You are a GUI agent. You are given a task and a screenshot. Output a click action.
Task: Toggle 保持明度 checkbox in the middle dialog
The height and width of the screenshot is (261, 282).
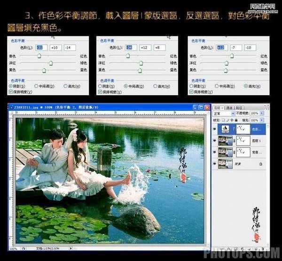tap(100, 92)
